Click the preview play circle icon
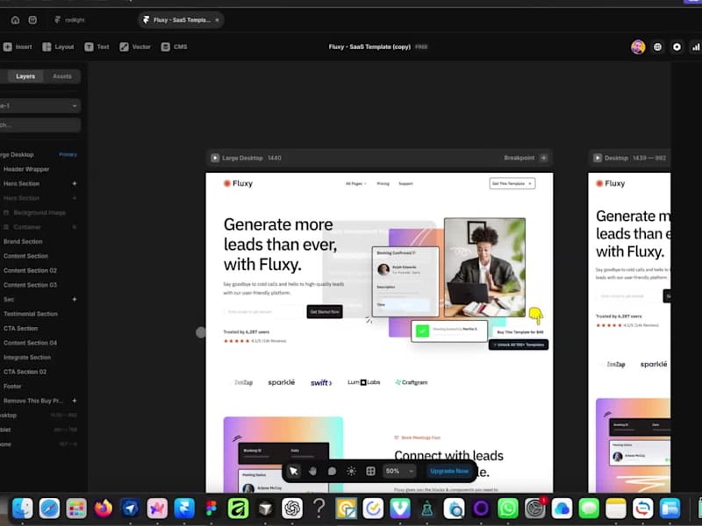The height and width of the screenshot is (526, 702). coord(677,47)
